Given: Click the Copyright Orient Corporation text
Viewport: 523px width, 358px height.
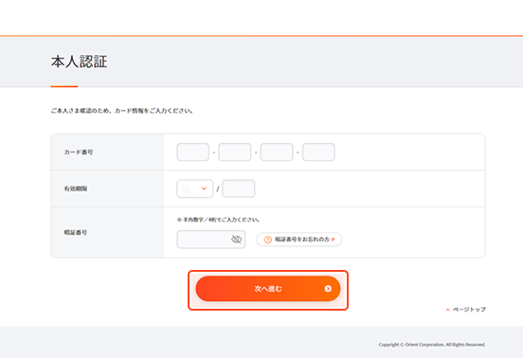Looking at the screenshot, I should click(432, 345).
